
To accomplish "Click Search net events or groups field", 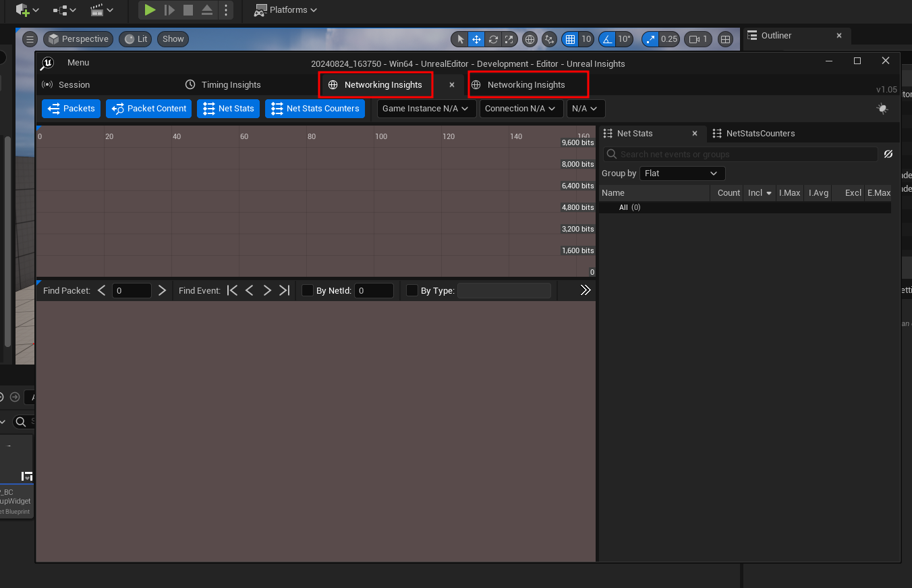I will pos(741,155).
